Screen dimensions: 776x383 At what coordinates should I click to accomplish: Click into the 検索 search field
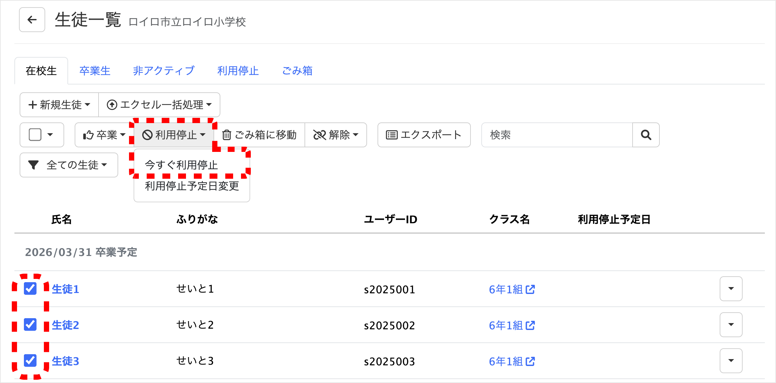click(x=557, y=135)
